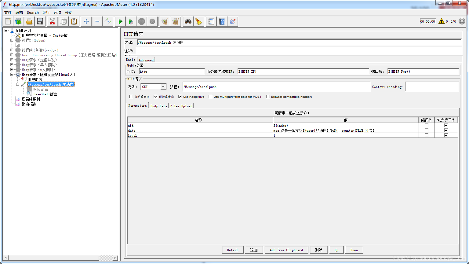Image resolution: width=469 pixels, height=264 pixels.
Task: Click the thread status circle icon at top right
Action: click(462, 21)
